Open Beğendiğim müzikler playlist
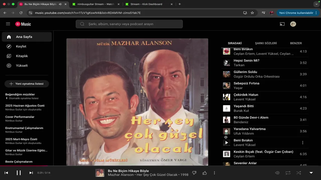 pos(27,96)
